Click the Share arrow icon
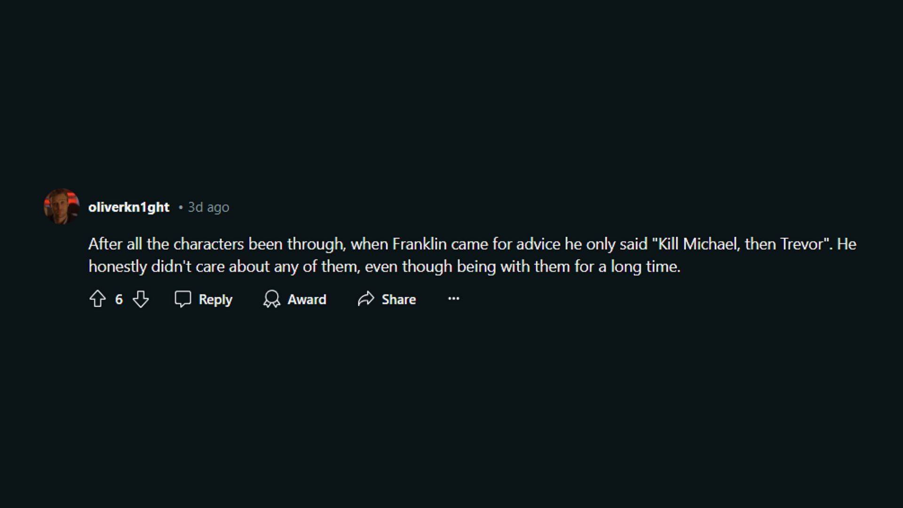Viewport: 903px width, 508px height. click(x=366, y=299)
